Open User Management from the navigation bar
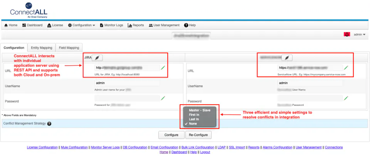 [164, 25]
